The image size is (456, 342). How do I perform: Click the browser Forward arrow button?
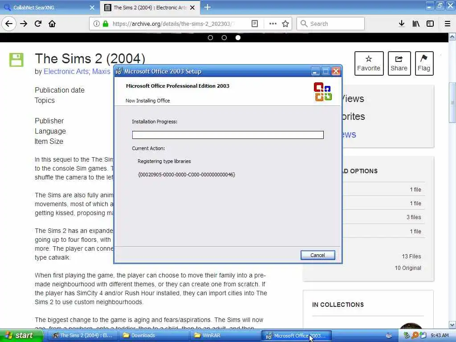point(24,24)
